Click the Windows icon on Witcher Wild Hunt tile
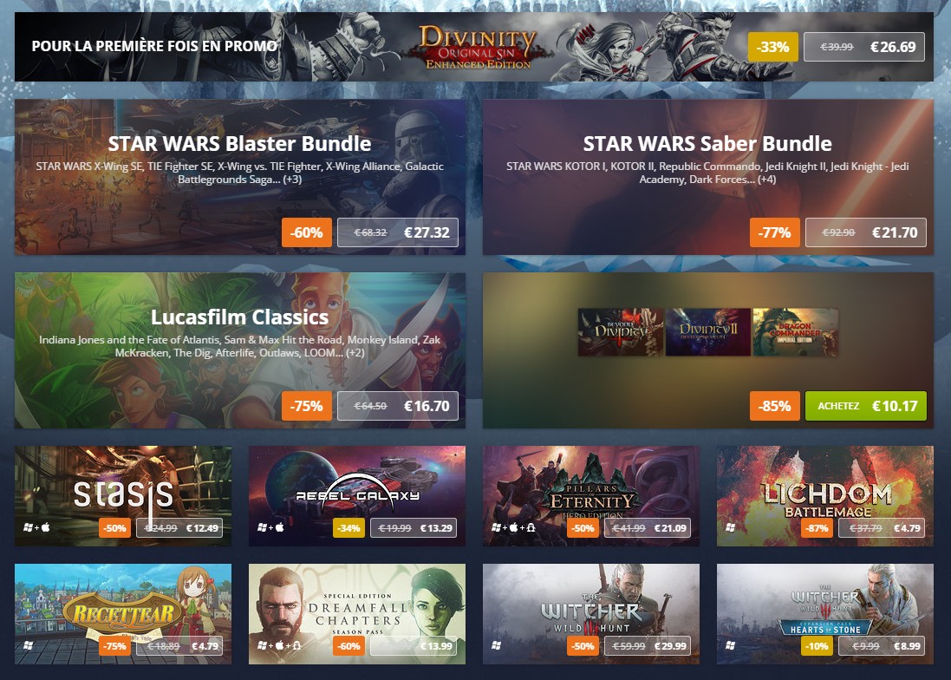The width and height of the screenshot is (951, 680). point(496,645)
